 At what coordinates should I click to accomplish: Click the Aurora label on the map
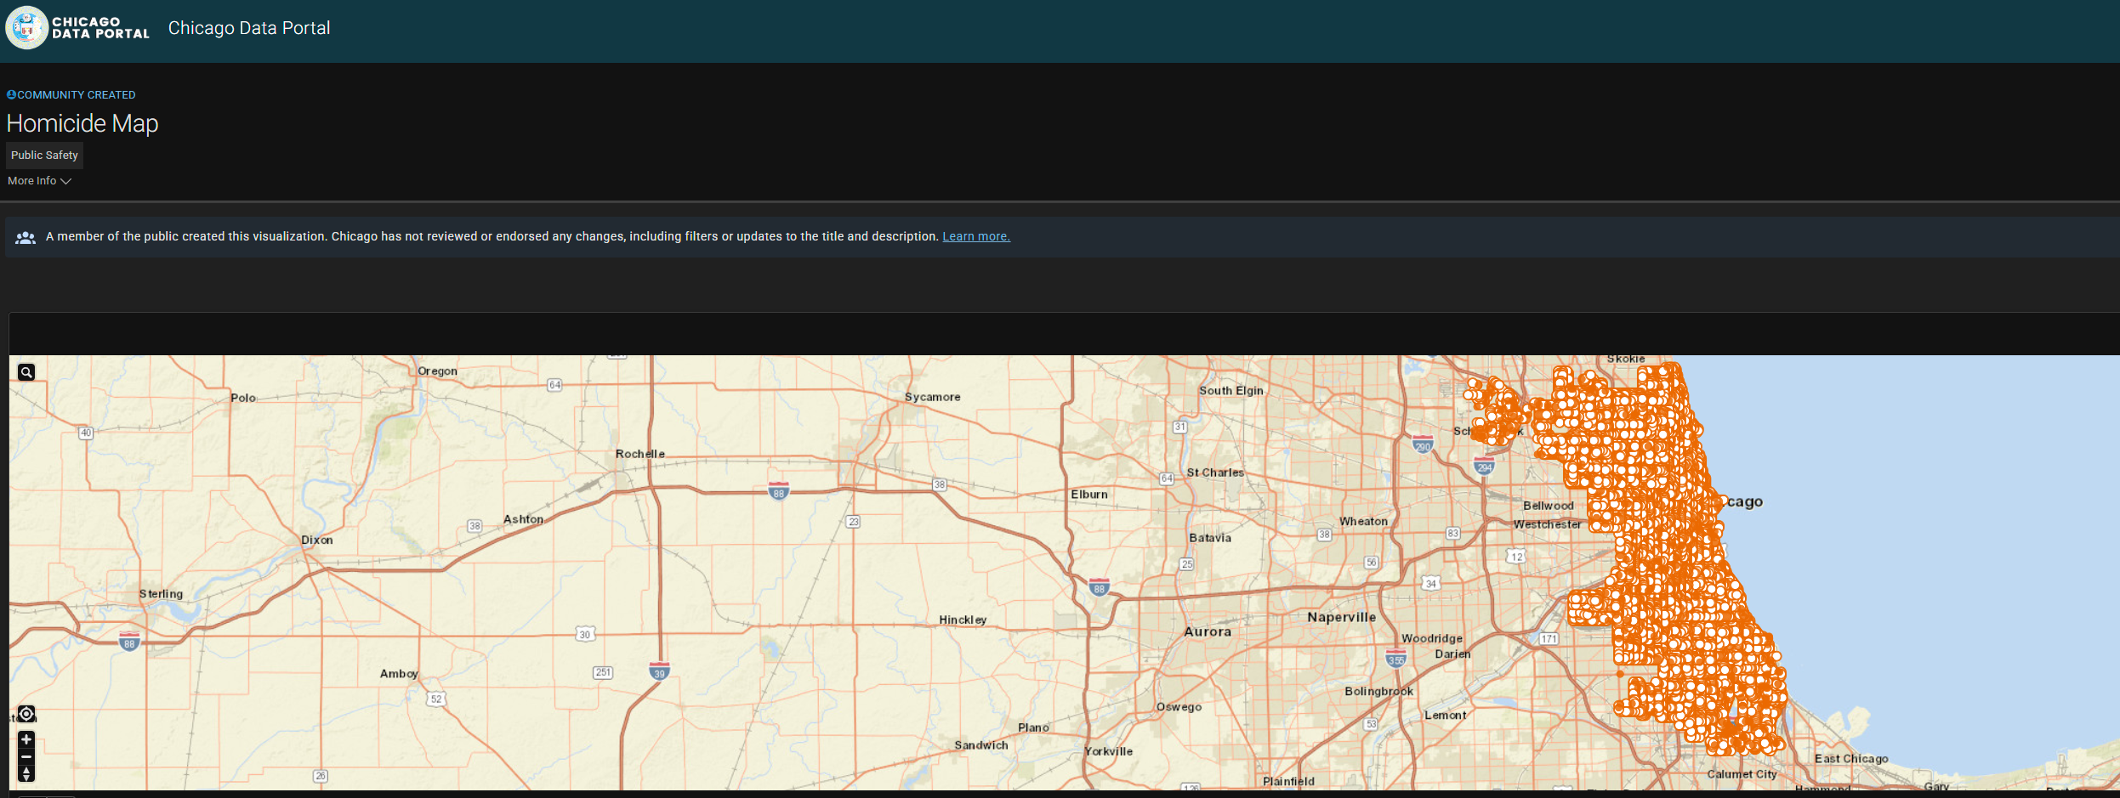tap(1208, 632)
